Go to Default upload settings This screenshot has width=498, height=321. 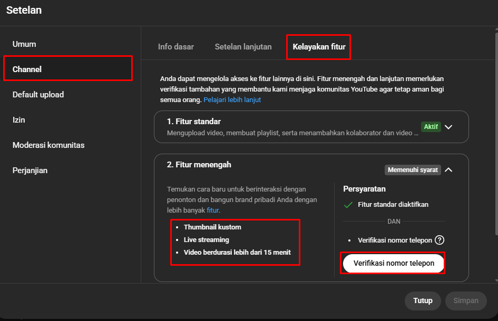point(38,95)
